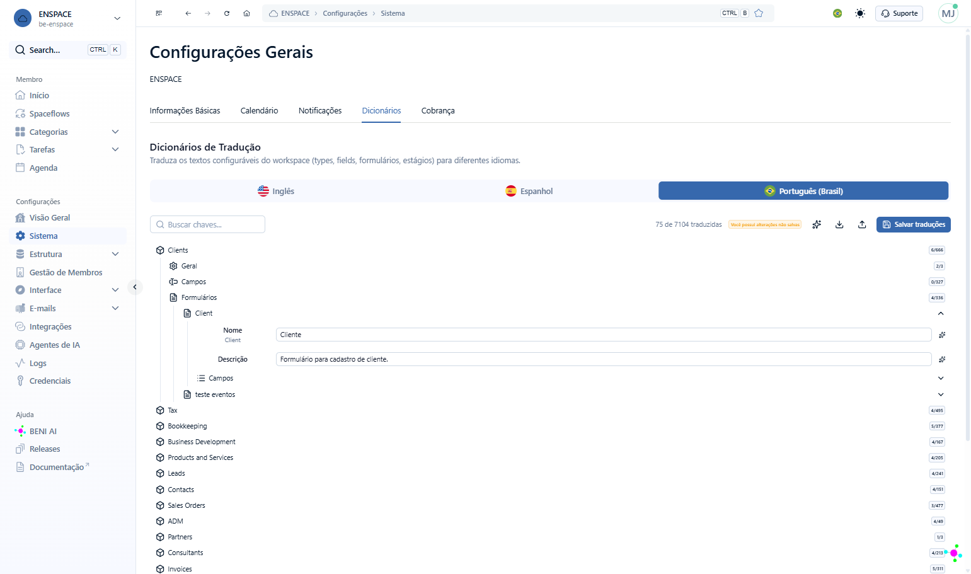Click the Nome translation field containing Cliente
This screenshot has height=574, width=971.
tap(604, 335)
